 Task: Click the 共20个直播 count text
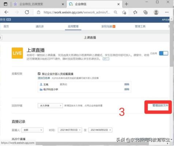tap(19, 139)
